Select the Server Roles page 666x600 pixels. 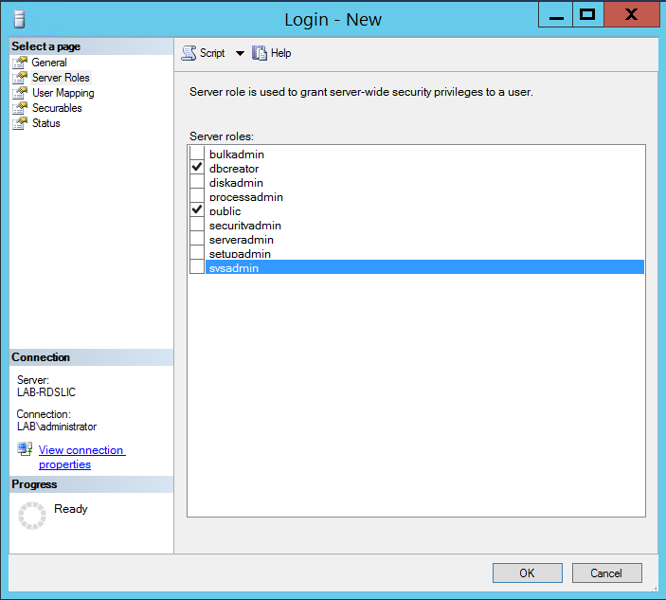pos(61,78)
